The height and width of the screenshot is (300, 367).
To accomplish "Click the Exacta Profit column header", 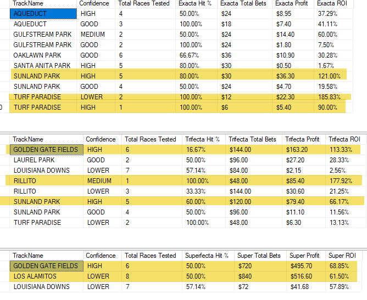I will 293,3.
